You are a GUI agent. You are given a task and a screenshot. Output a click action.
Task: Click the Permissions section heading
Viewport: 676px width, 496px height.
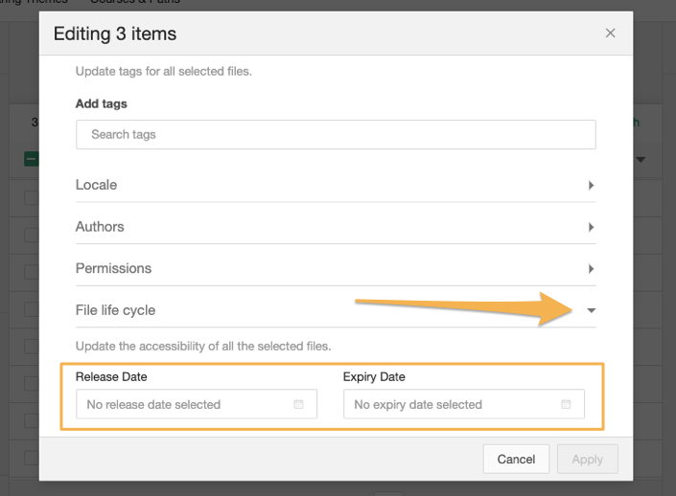point(113,268)
